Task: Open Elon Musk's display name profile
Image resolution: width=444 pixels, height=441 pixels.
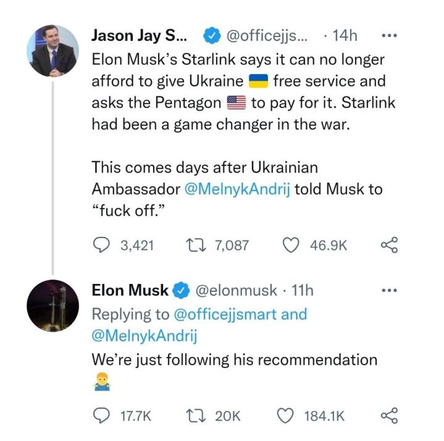Action: click(x=130, y=291)
